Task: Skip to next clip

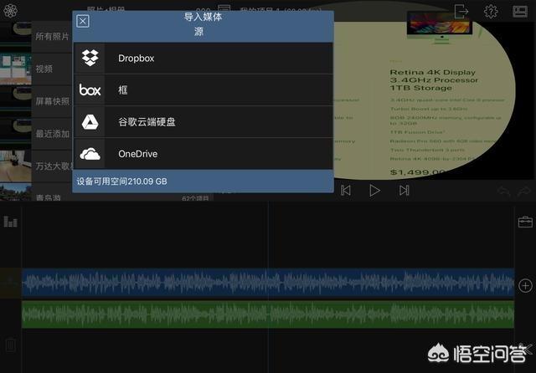Action: [x=404, y=191]
